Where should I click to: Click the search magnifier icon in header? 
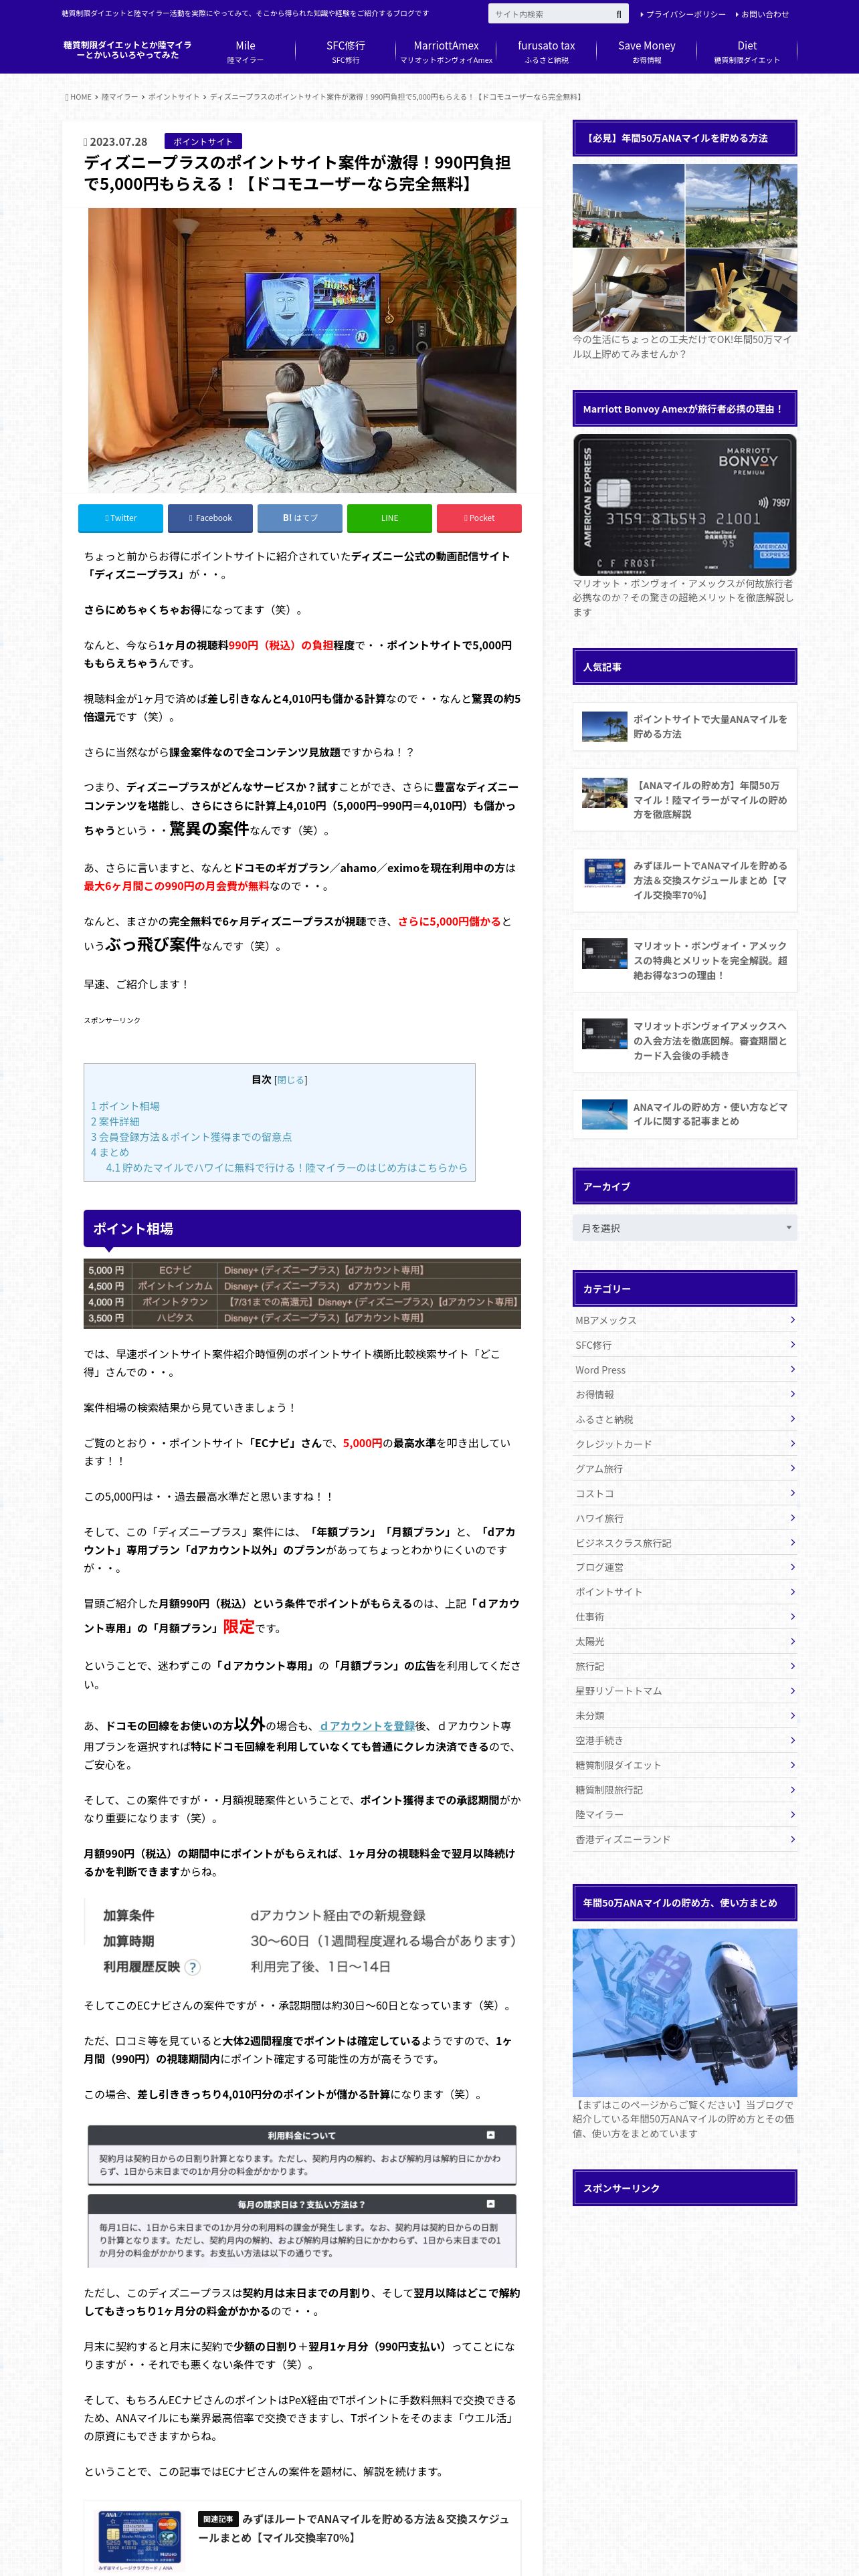[x=619, y=14]
